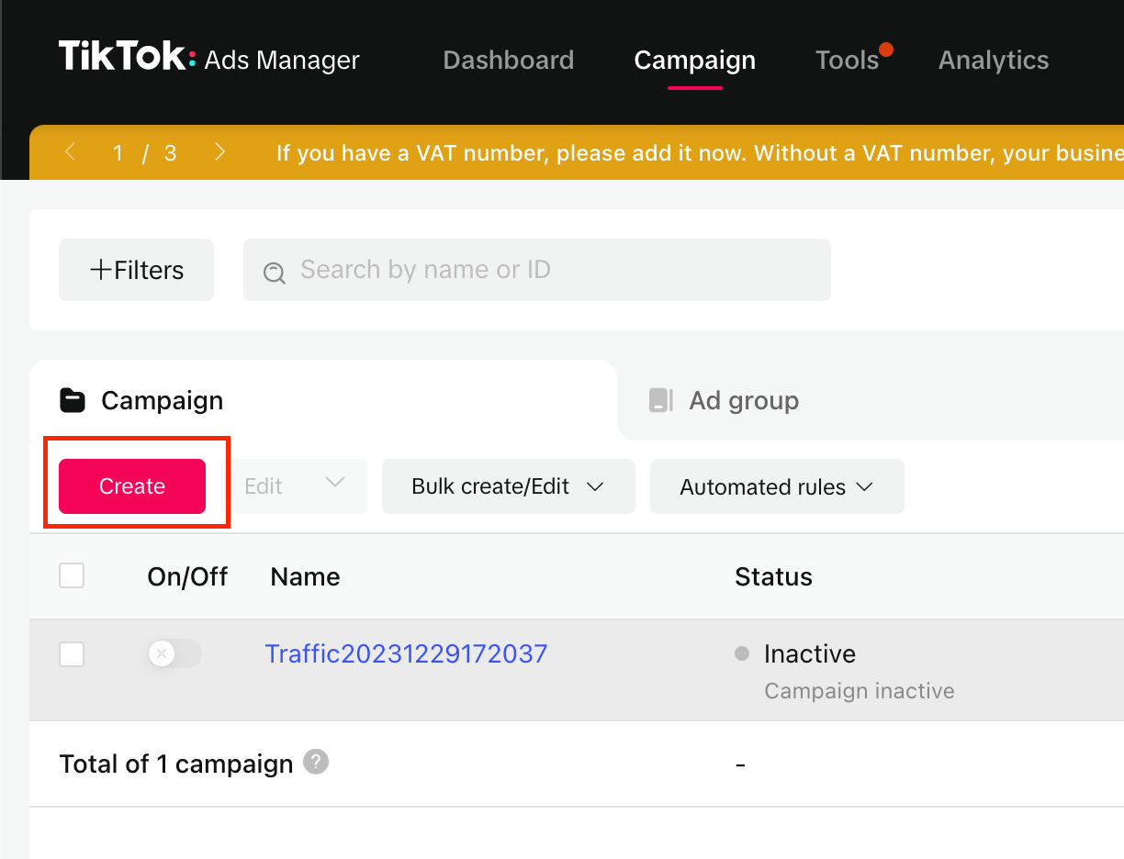
Task: Click the search magnifier icon
Action: pyautogui.click(x=274, y=272)
